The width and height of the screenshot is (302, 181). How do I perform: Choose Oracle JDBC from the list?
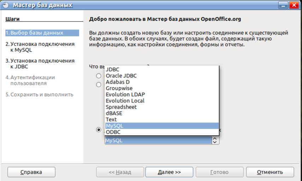(x=121, y=76)
